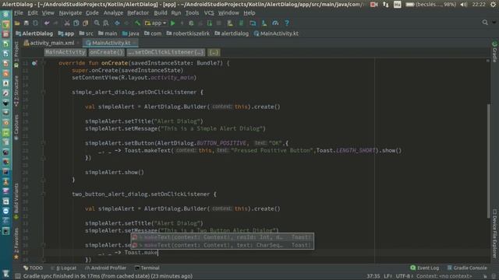
Task: Open the 1: Project tool window
Action: (x=16, y=54)
